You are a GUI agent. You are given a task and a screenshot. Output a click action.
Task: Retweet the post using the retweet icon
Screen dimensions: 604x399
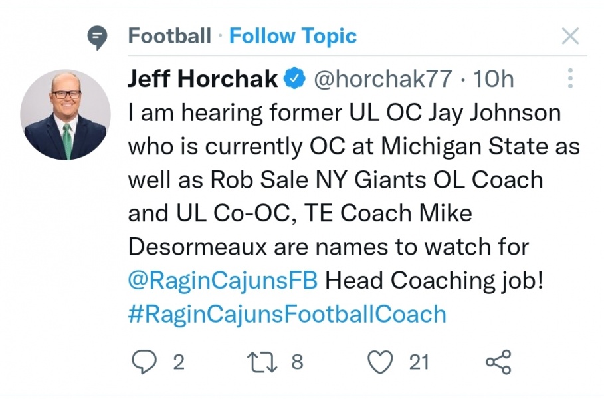coord(260,362)
